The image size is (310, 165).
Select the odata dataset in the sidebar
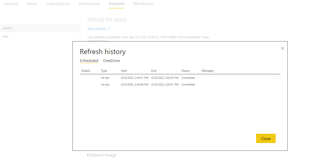pyautogui.click(x=40, y=28)
